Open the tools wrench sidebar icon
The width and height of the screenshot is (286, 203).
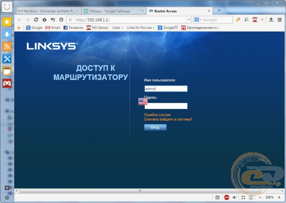(x=7, y=59)
